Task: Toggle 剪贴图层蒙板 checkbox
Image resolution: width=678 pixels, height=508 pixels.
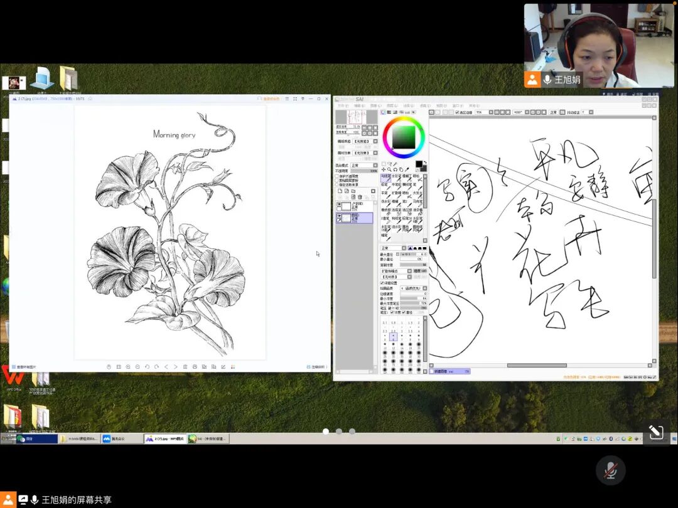Action: [337, 181]
